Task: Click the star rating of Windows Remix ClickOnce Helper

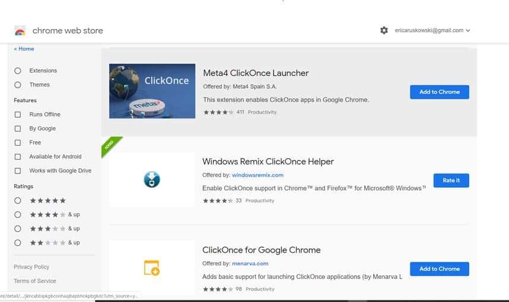Action: click(218, 201)
